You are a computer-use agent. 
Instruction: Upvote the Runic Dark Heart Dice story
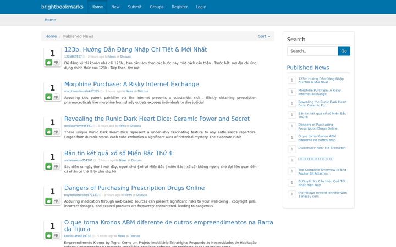click(x=49, y=132)
